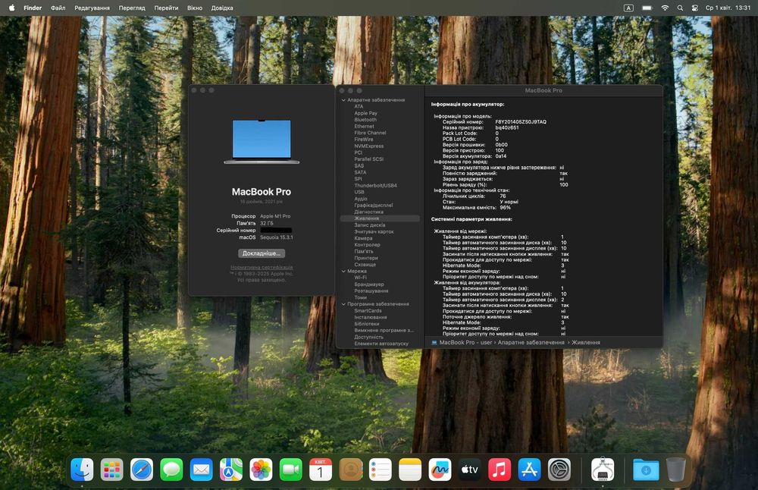Image resolution: width=758 pixels, height=490 pixels.
Task: Launch FaceTime from the Dock
Action: 291,470
